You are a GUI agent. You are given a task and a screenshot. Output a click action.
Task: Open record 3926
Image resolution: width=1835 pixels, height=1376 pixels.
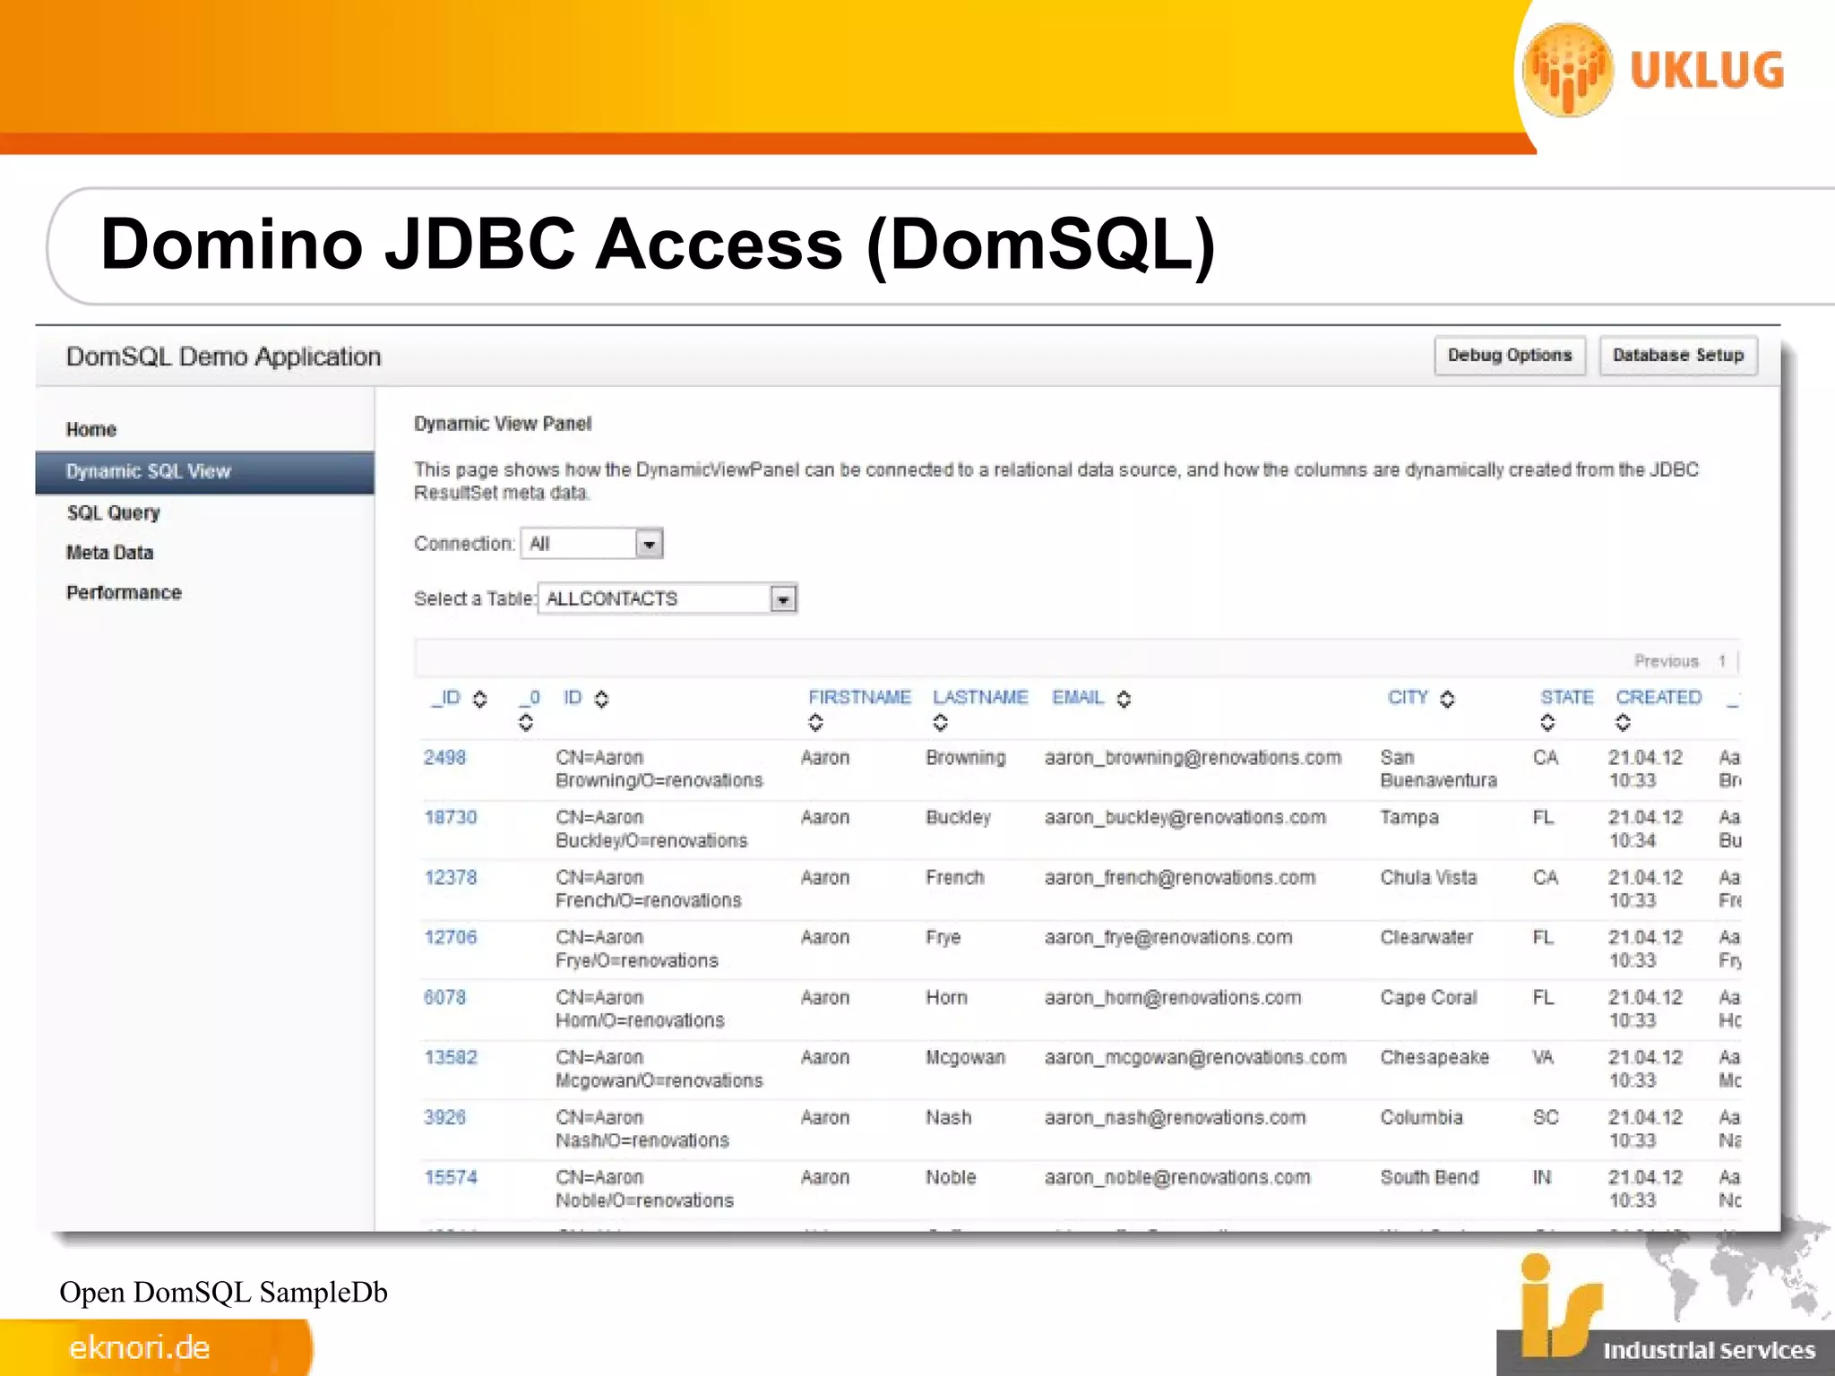[444, 1118]
